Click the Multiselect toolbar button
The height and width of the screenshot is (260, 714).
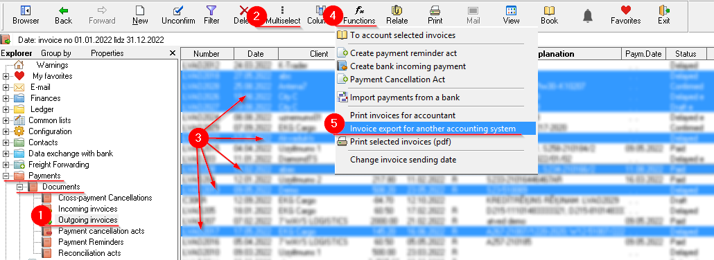tap(283, 15)
